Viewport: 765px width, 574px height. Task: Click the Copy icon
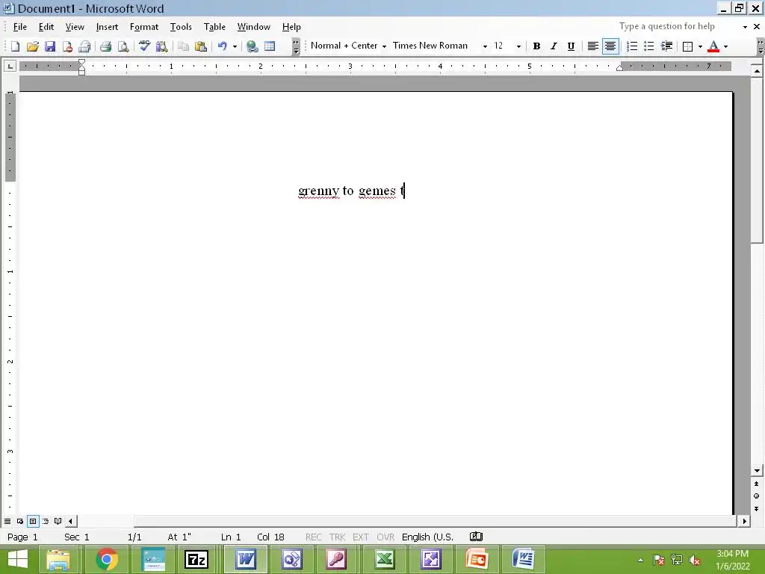click(184, 46)
